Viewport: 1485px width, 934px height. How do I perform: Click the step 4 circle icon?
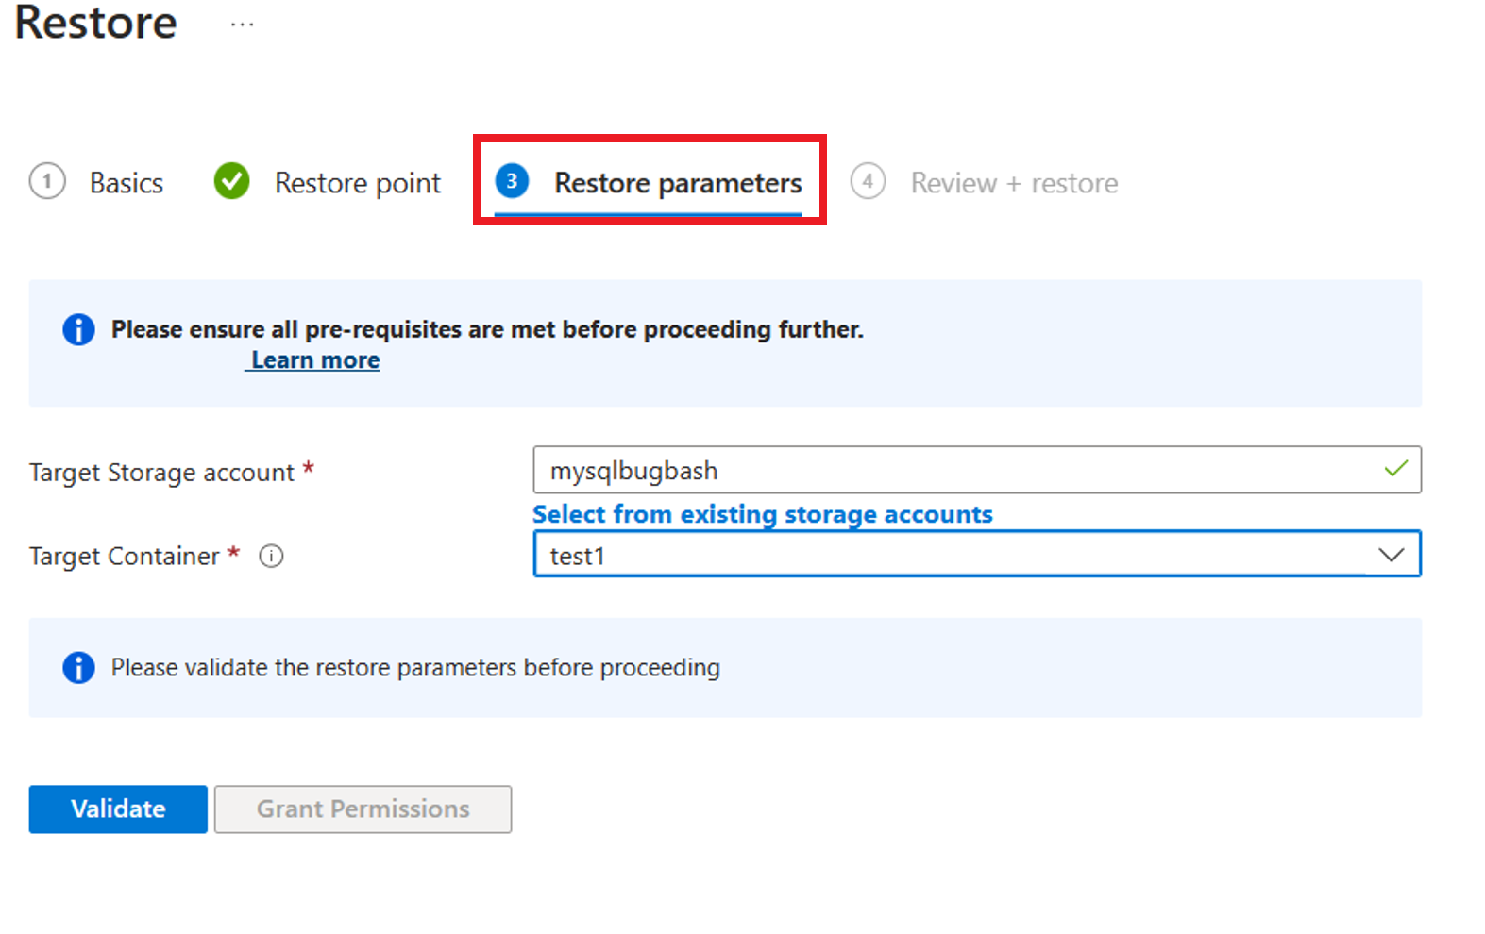[x=868, y=181]
